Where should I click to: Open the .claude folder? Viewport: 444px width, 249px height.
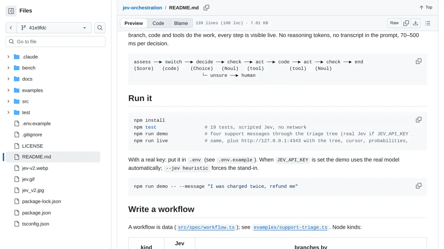30,57
